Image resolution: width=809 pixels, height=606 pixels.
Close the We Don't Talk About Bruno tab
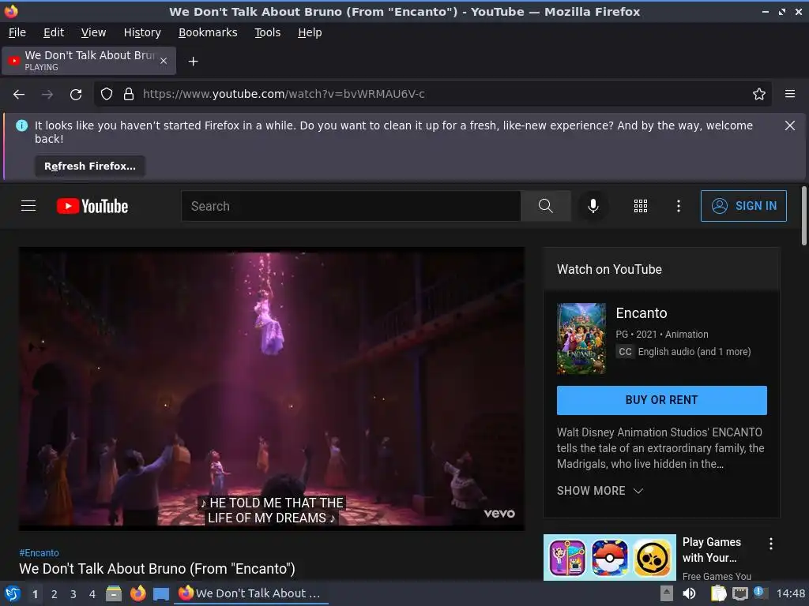tap(164, 61)
